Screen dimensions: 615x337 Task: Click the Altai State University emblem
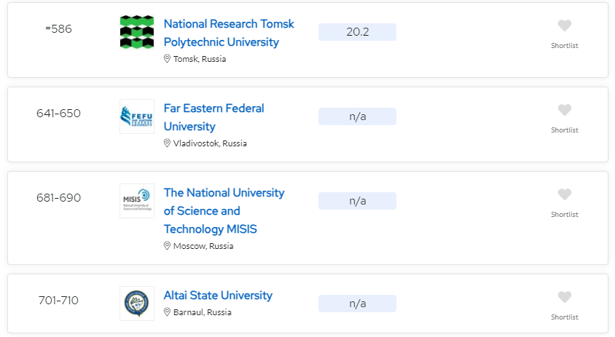137,304
